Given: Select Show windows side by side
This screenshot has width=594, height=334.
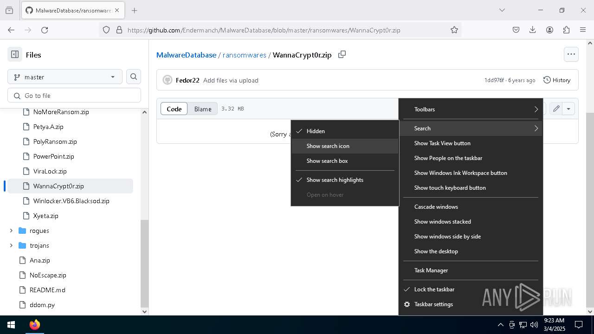Looking at the screenshot, I should (471, 237).
